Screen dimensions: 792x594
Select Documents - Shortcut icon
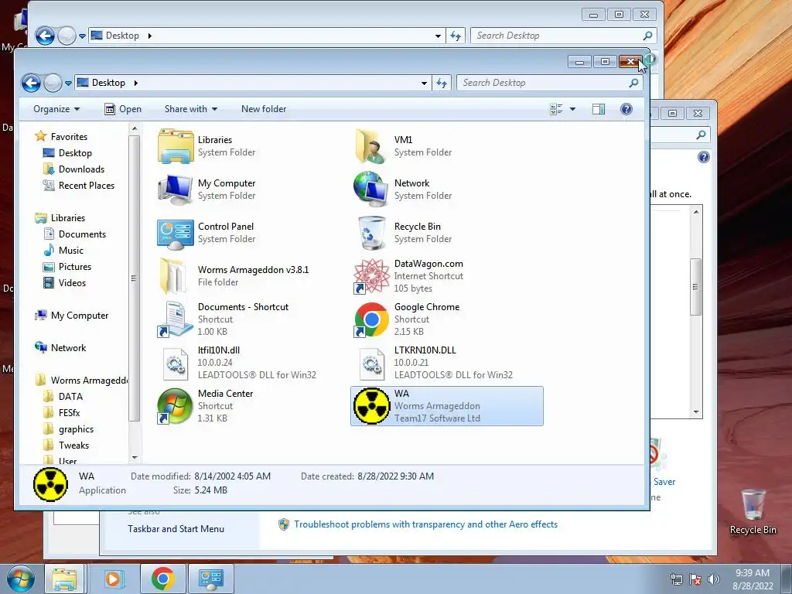coord(176,319)
